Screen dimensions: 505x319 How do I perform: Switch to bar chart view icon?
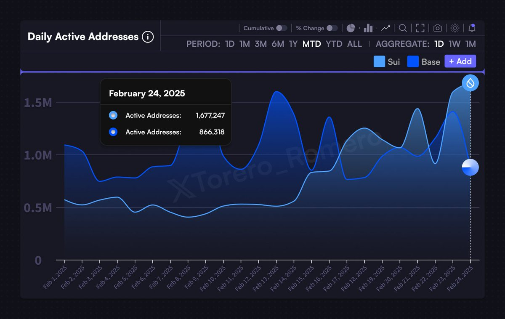point(368,28)
